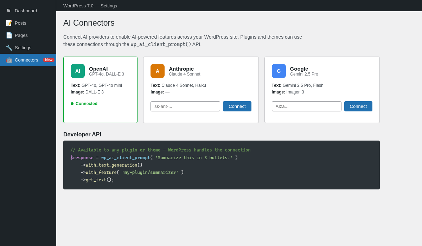This screenshot has width=422, height=246.
Task: Click the Google card title
Action: pos(299,69)
